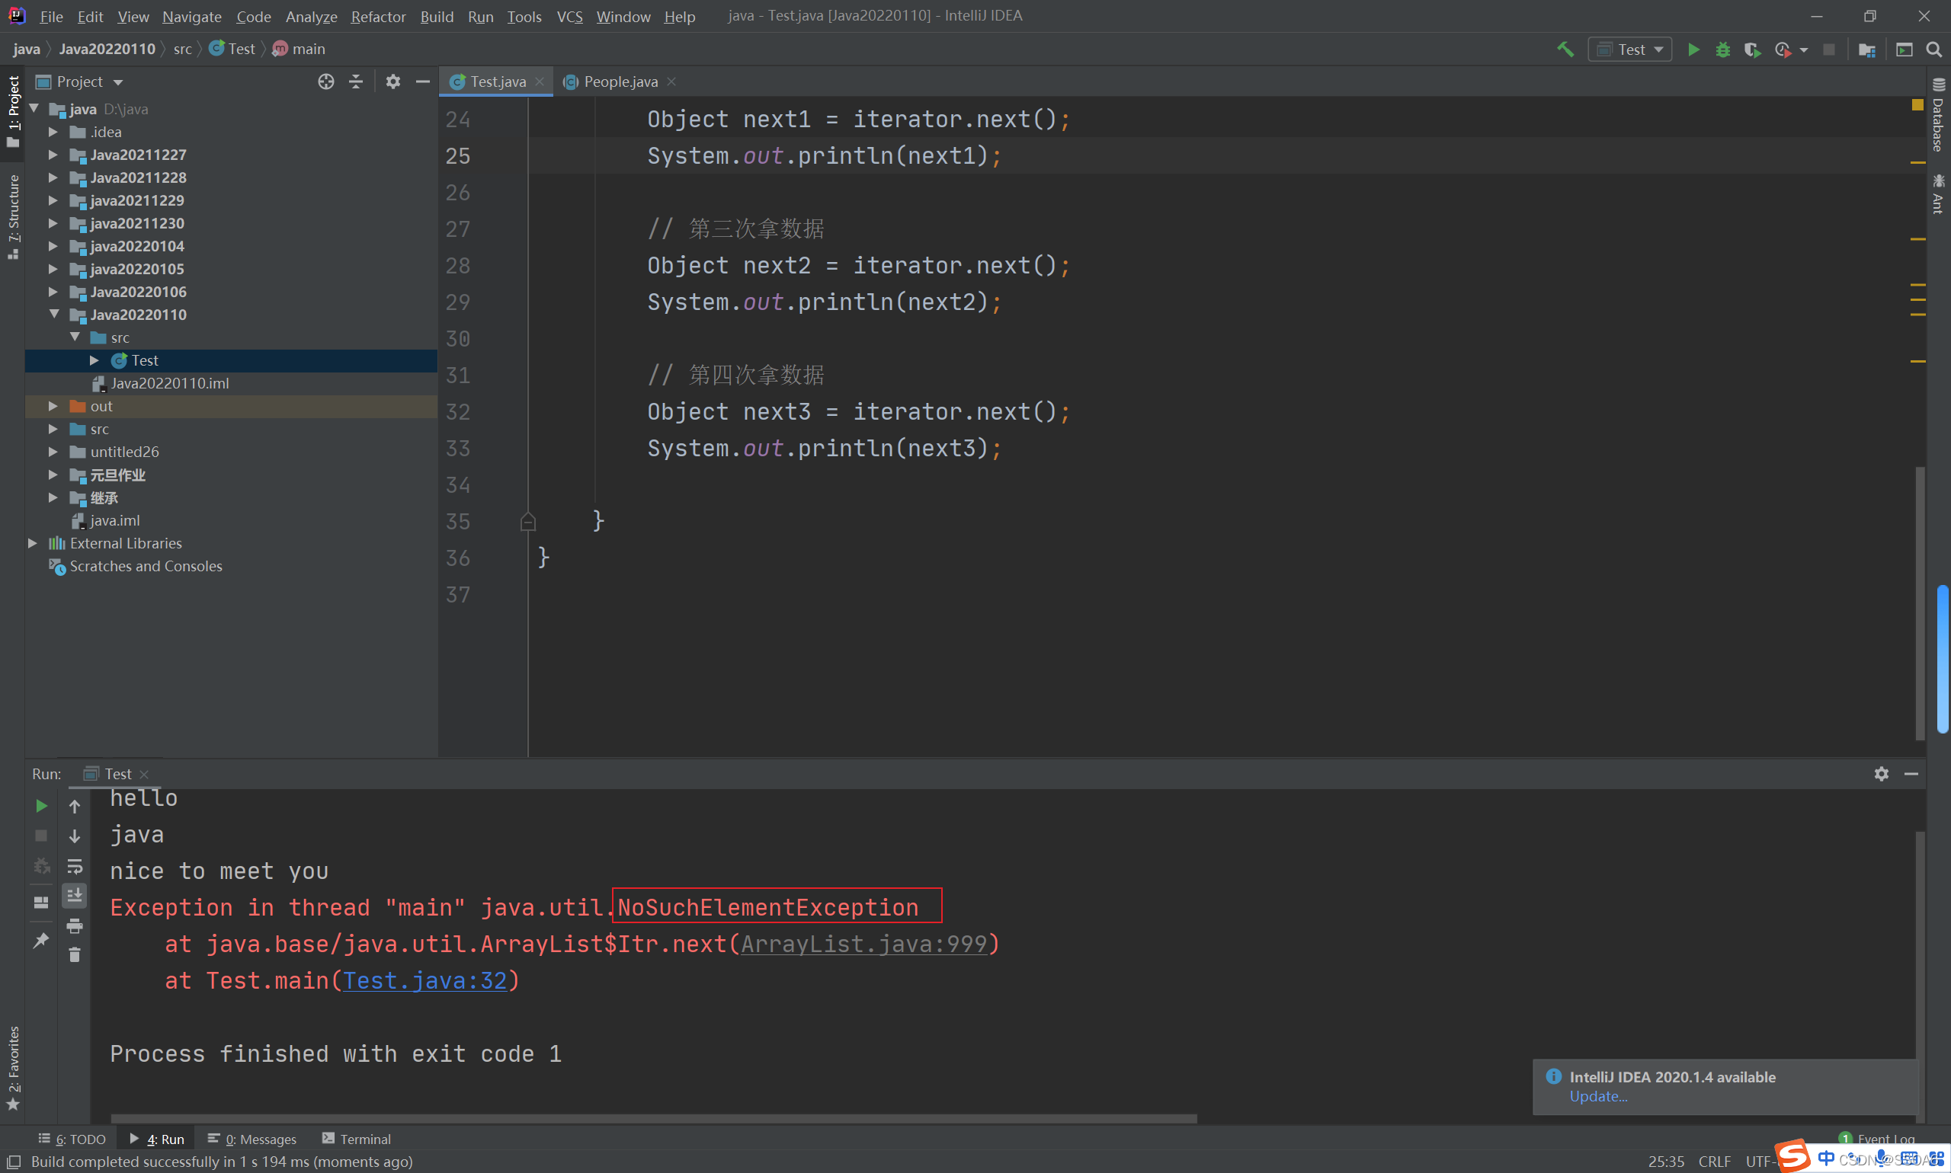Open the Terminal tool tab
The image size is (1951, 1173).
point(357,1139)
